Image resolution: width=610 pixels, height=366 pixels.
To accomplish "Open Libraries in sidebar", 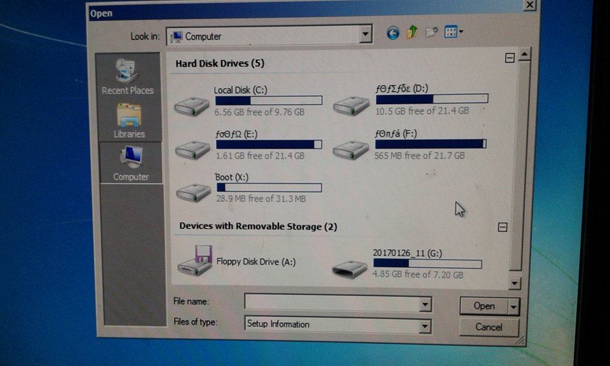I will point(129,121).
